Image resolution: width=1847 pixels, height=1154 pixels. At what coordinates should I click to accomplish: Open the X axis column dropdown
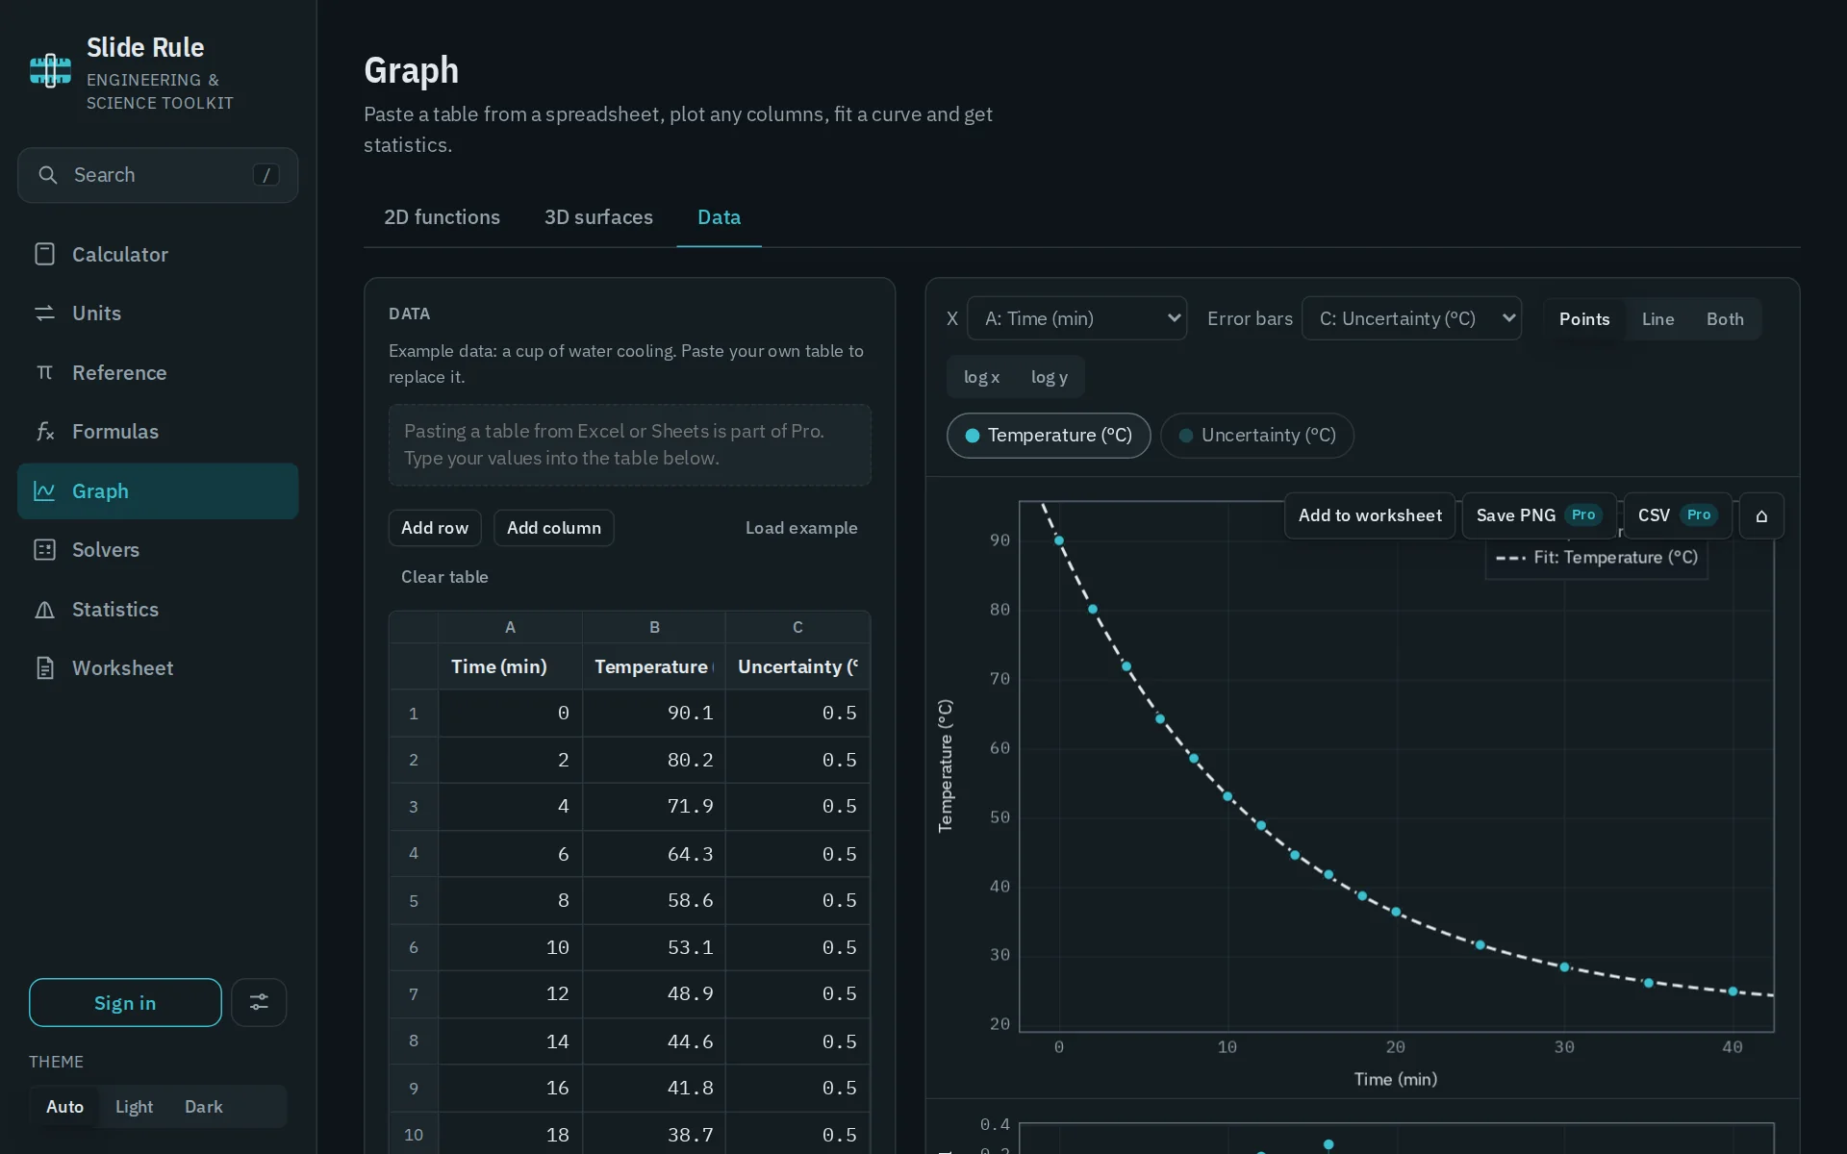(x=1076, y=318)
